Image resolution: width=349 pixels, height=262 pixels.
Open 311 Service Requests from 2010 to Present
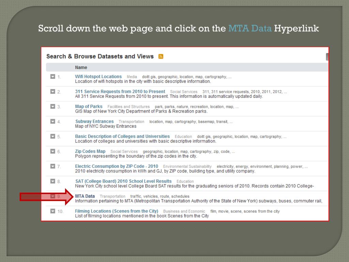[x=120, y=91]
